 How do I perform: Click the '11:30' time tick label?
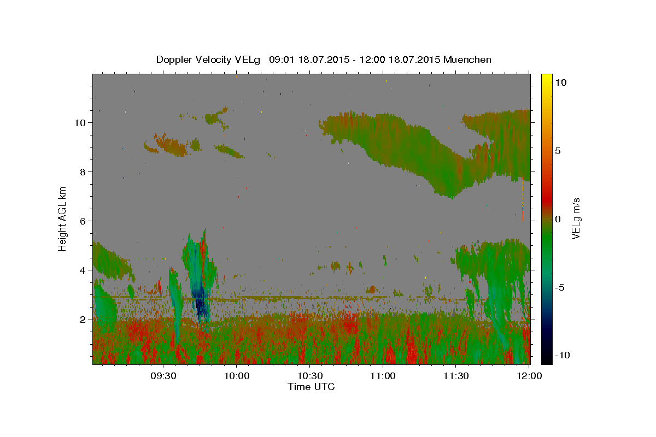(456, 376)
